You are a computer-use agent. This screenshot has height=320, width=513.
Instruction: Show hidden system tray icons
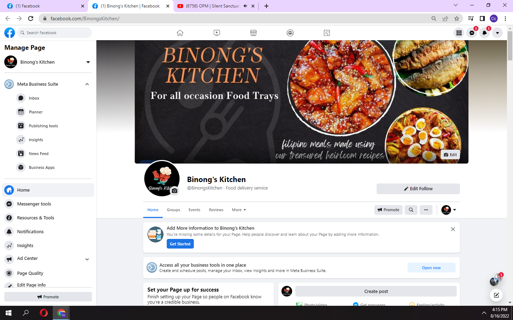click(484, 313)
